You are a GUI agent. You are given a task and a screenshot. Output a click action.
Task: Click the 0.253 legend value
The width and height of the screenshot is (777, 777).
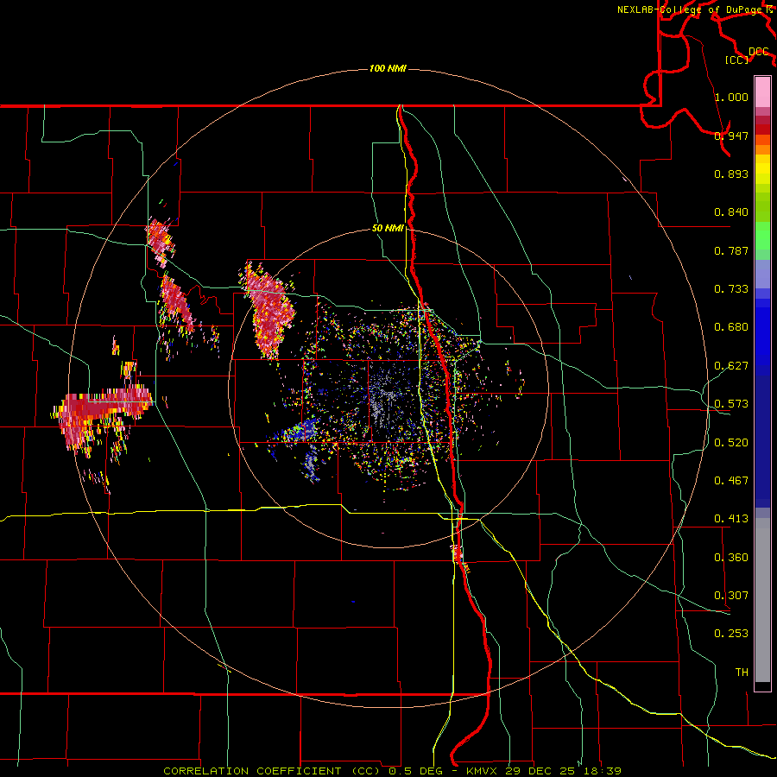(x=731, y=634)
